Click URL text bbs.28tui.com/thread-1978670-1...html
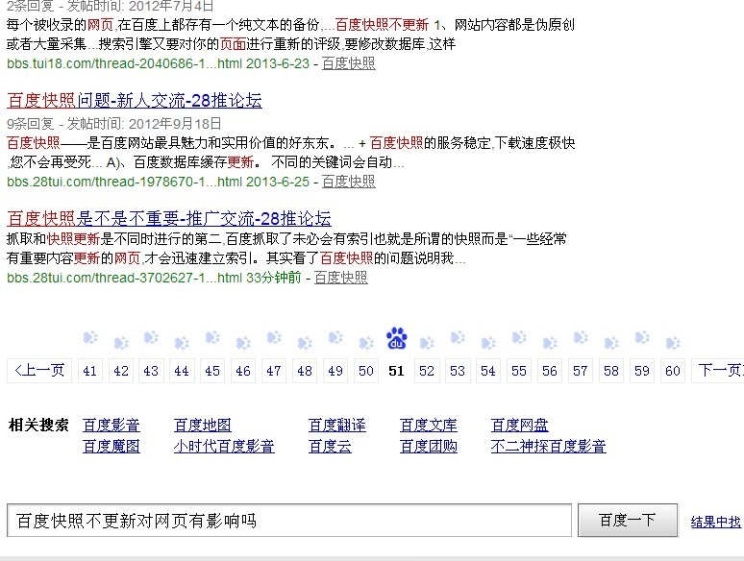This screenshot has height=561, width=744. 124,182
